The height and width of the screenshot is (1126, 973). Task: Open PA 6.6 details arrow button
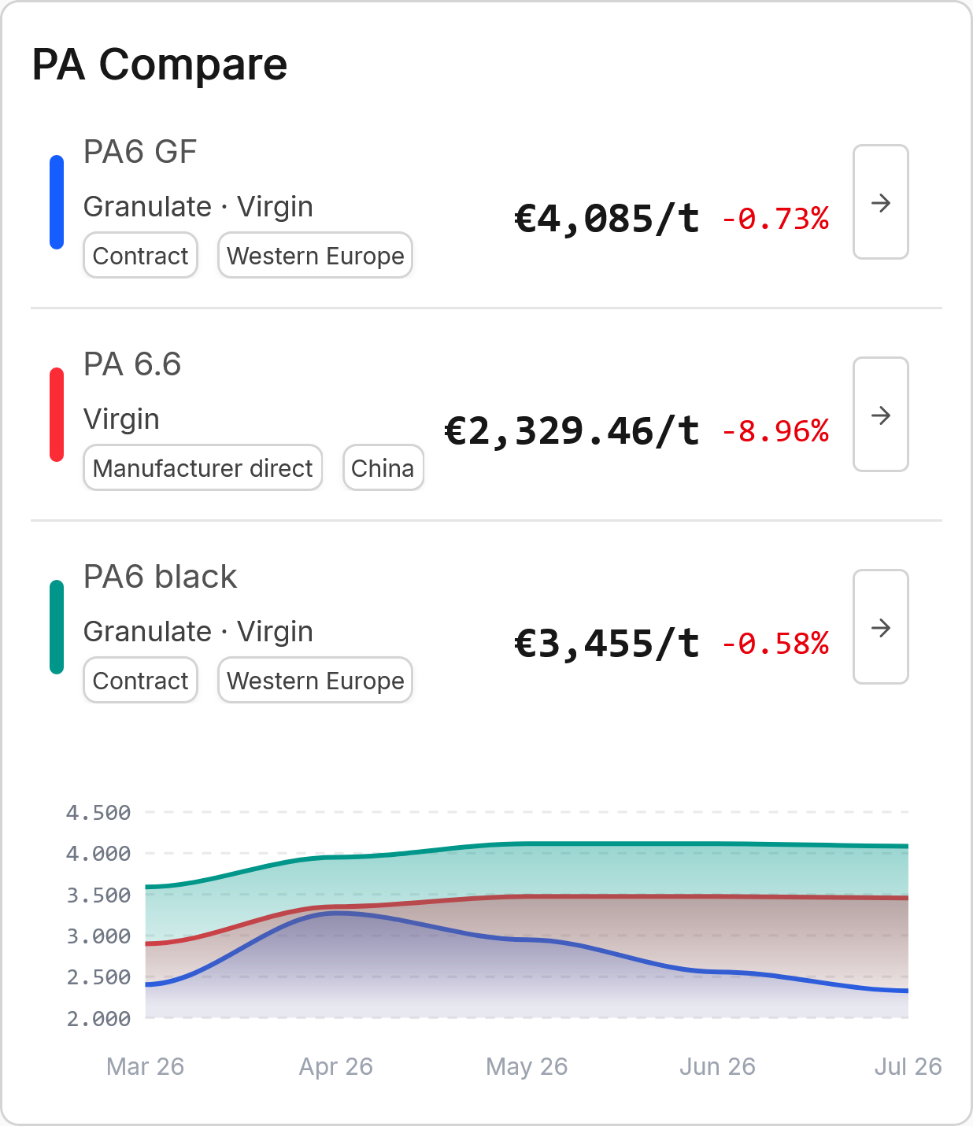[x=881, y=415]
